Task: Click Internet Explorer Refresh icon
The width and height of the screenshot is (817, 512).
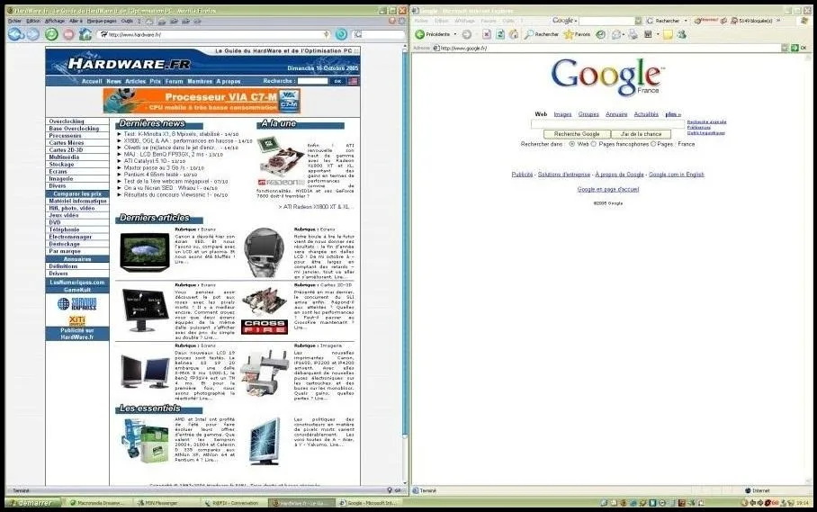Action: 500,34
